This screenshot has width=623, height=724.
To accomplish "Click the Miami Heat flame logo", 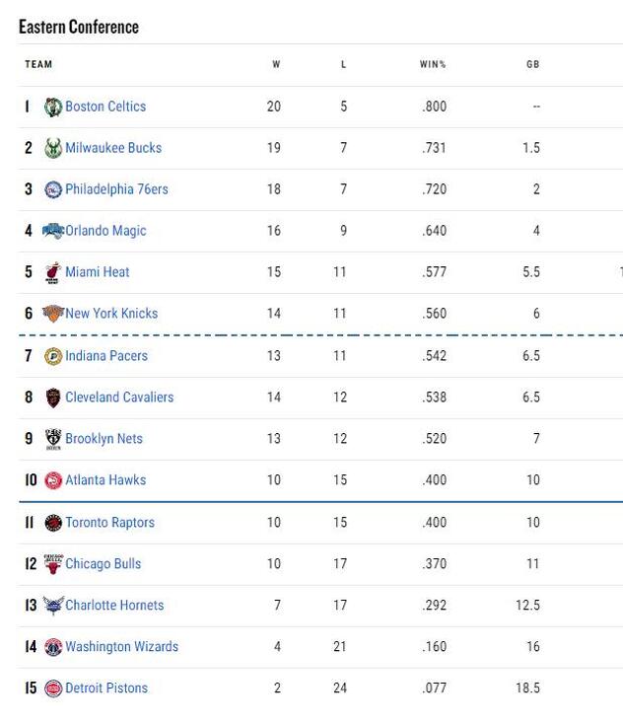I will (x=53, y=272).
